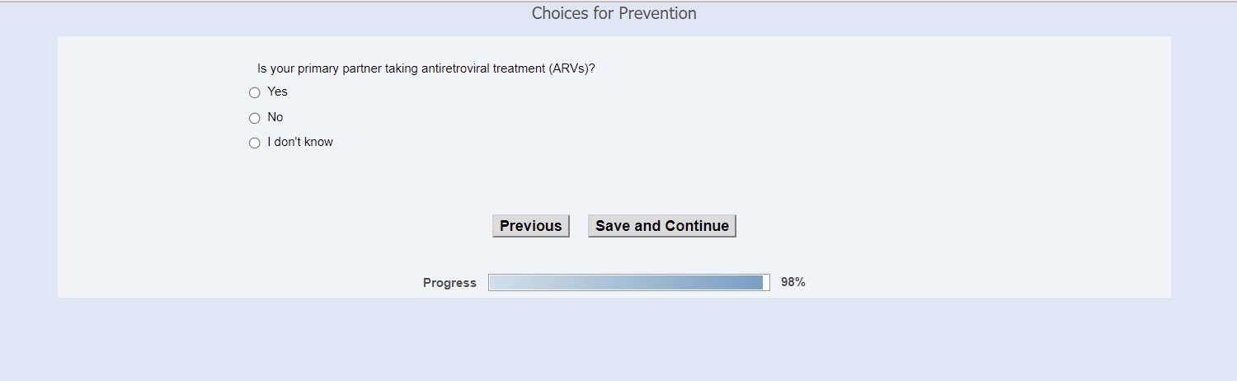The height and width of the screenshot is (381, 1237).
Task: Click the 98% progress percentage
Action: point(793,282)
